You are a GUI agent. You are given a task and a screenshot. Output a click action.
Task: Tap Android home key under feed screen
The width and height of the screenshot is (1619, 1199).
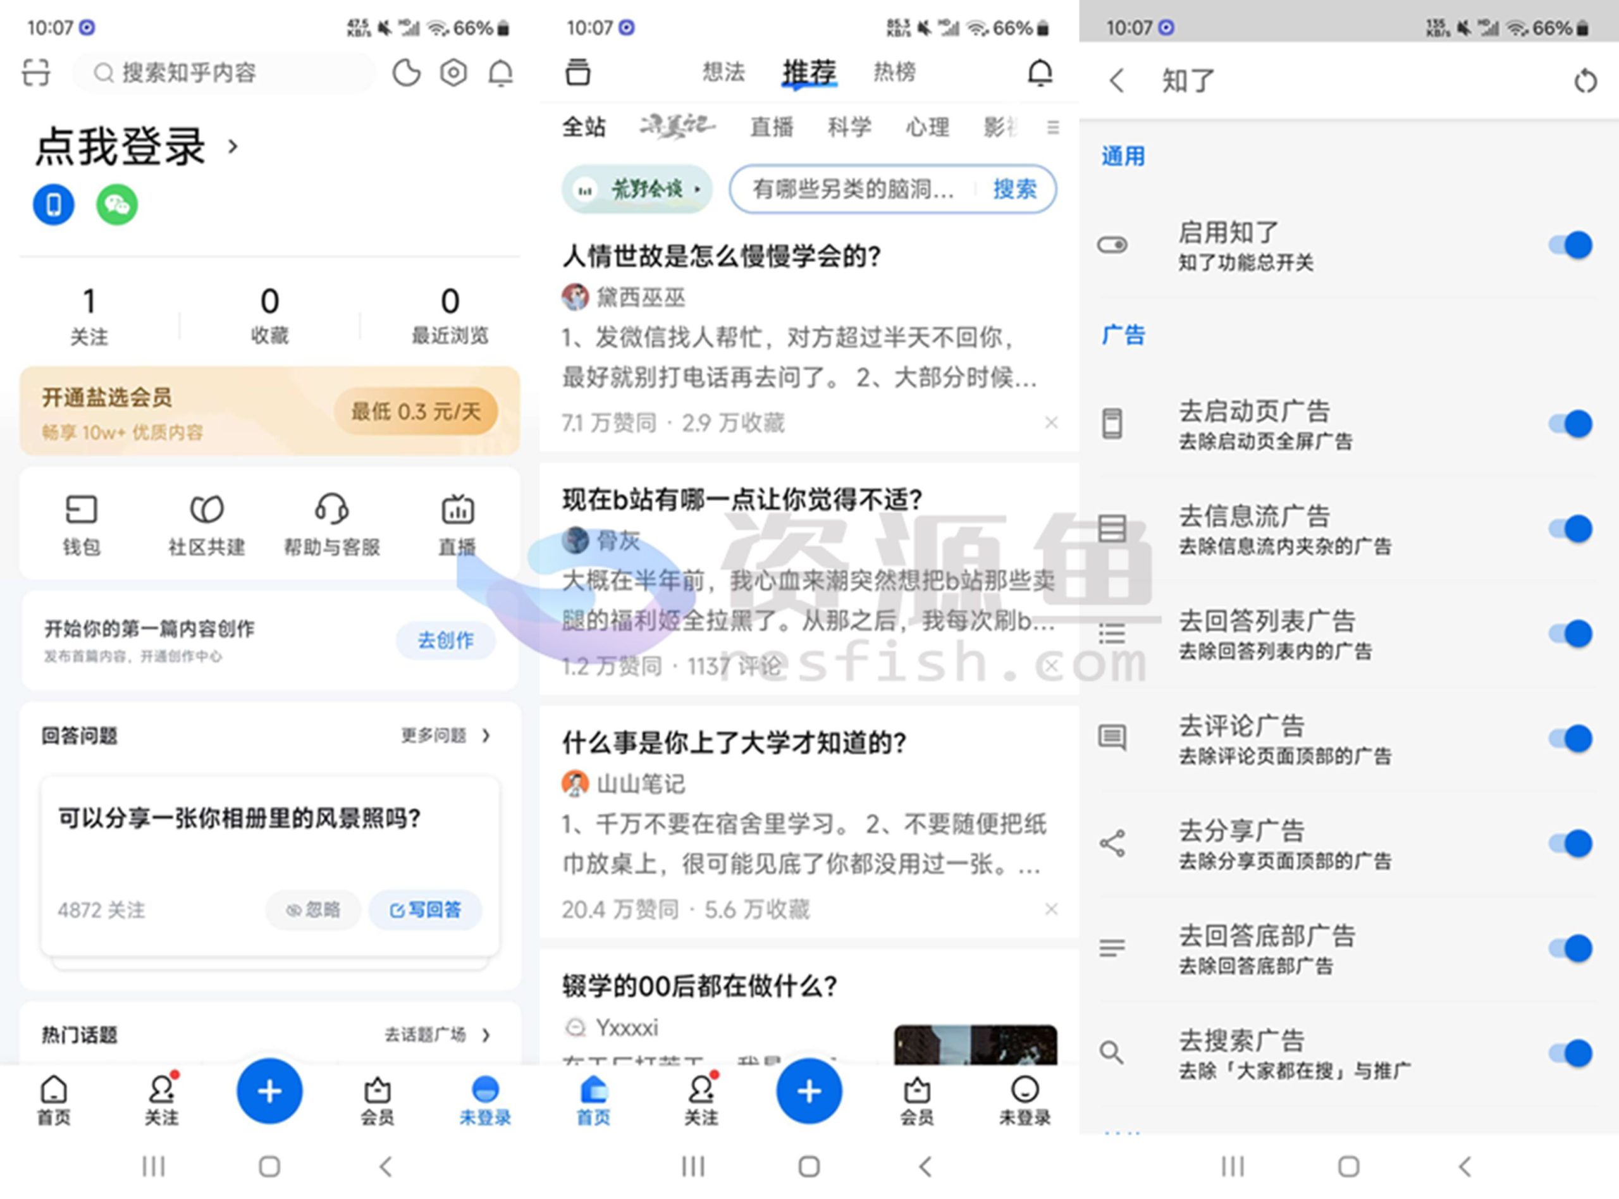(x=809, y=1166)
